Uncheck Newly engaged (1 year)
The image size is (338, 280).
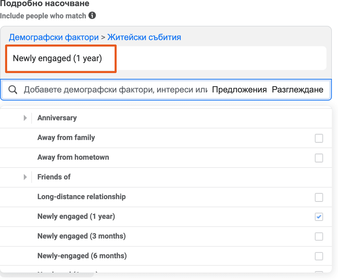click(319, 217)
